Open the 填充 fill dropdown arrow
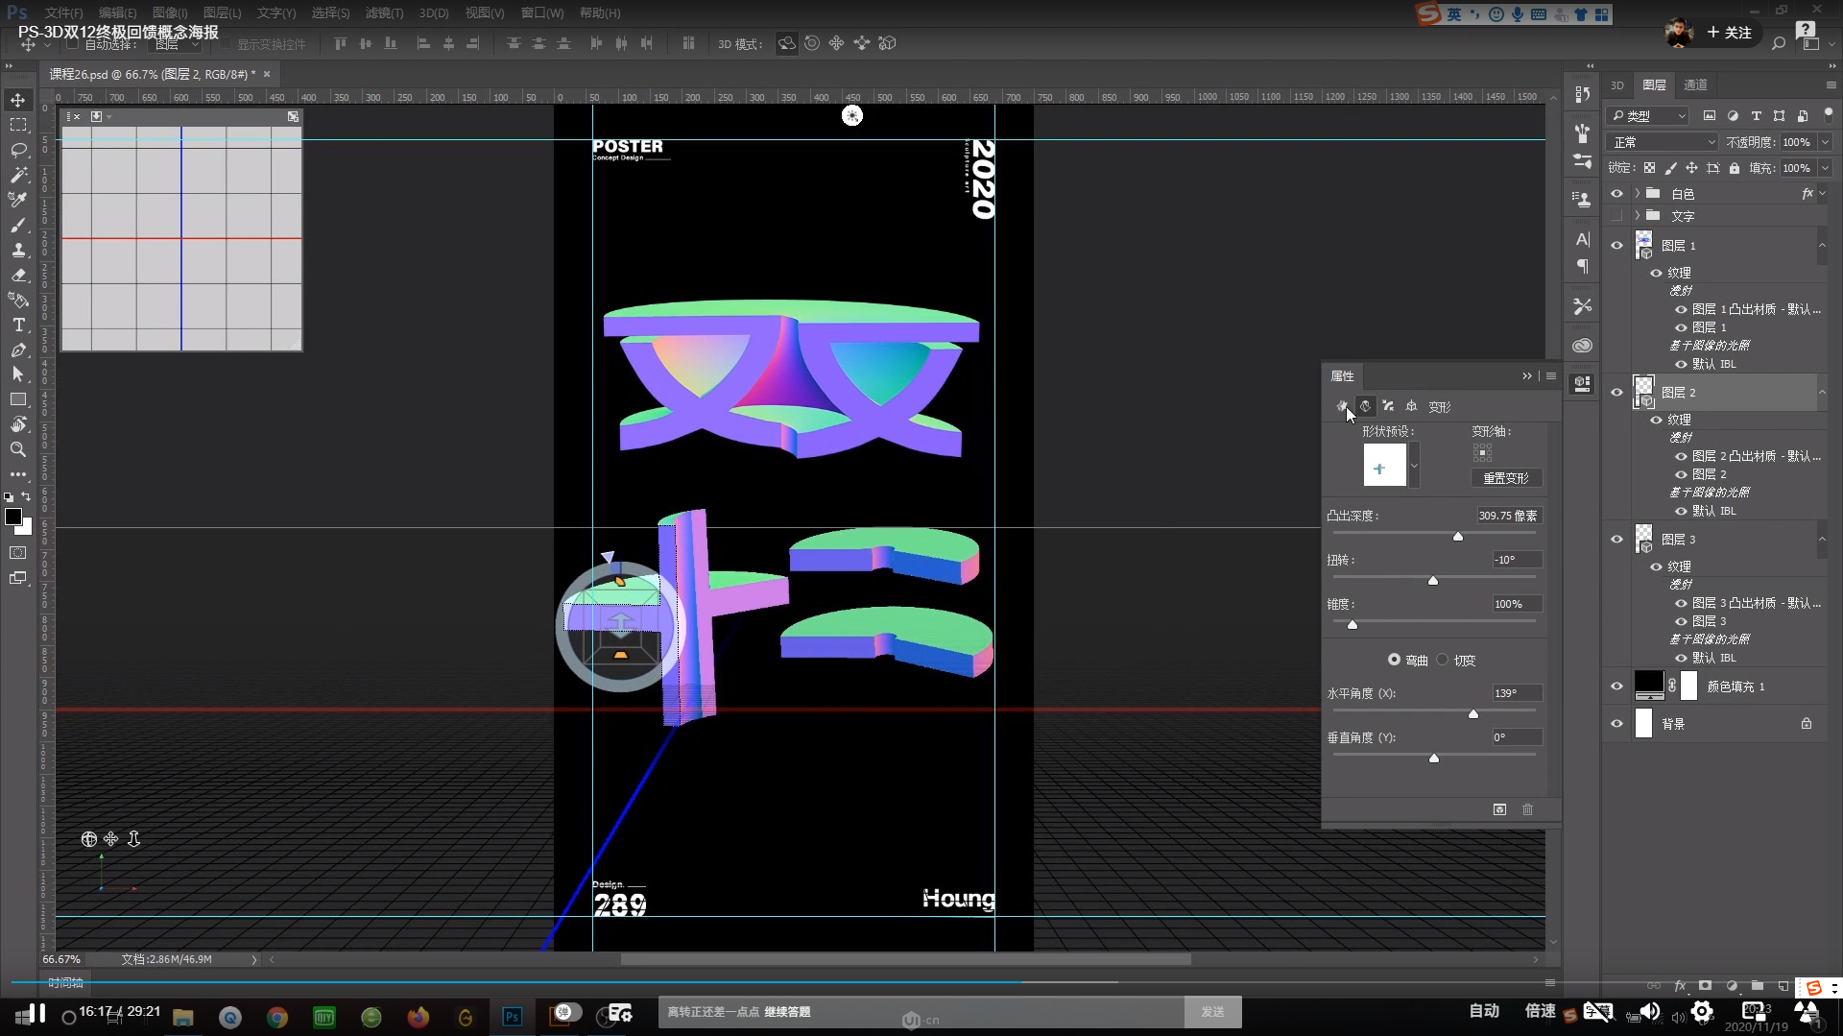Image resolution: width=1843 pixels, height=1036 pixels. point(1825,168)
